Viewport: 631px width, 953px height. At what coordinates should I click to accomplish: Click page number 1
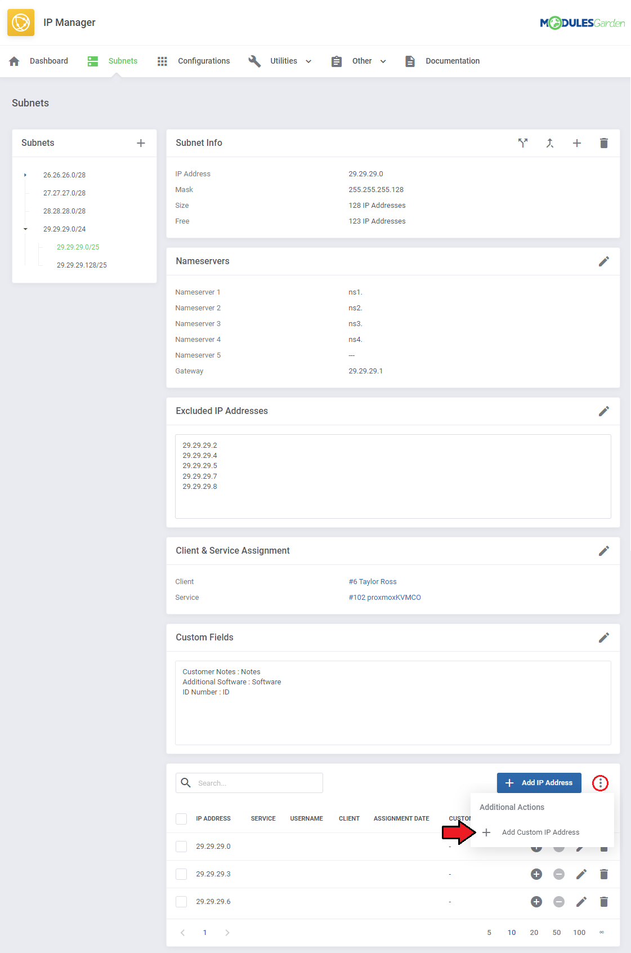click(x=205, y=933)
